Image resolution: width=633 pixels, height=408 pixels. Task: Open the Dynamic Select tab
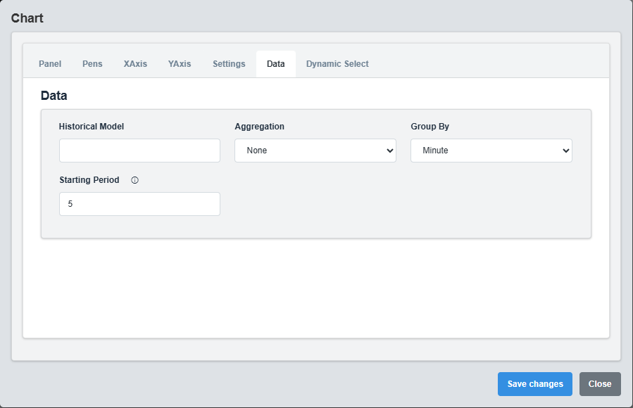(337, 63)
